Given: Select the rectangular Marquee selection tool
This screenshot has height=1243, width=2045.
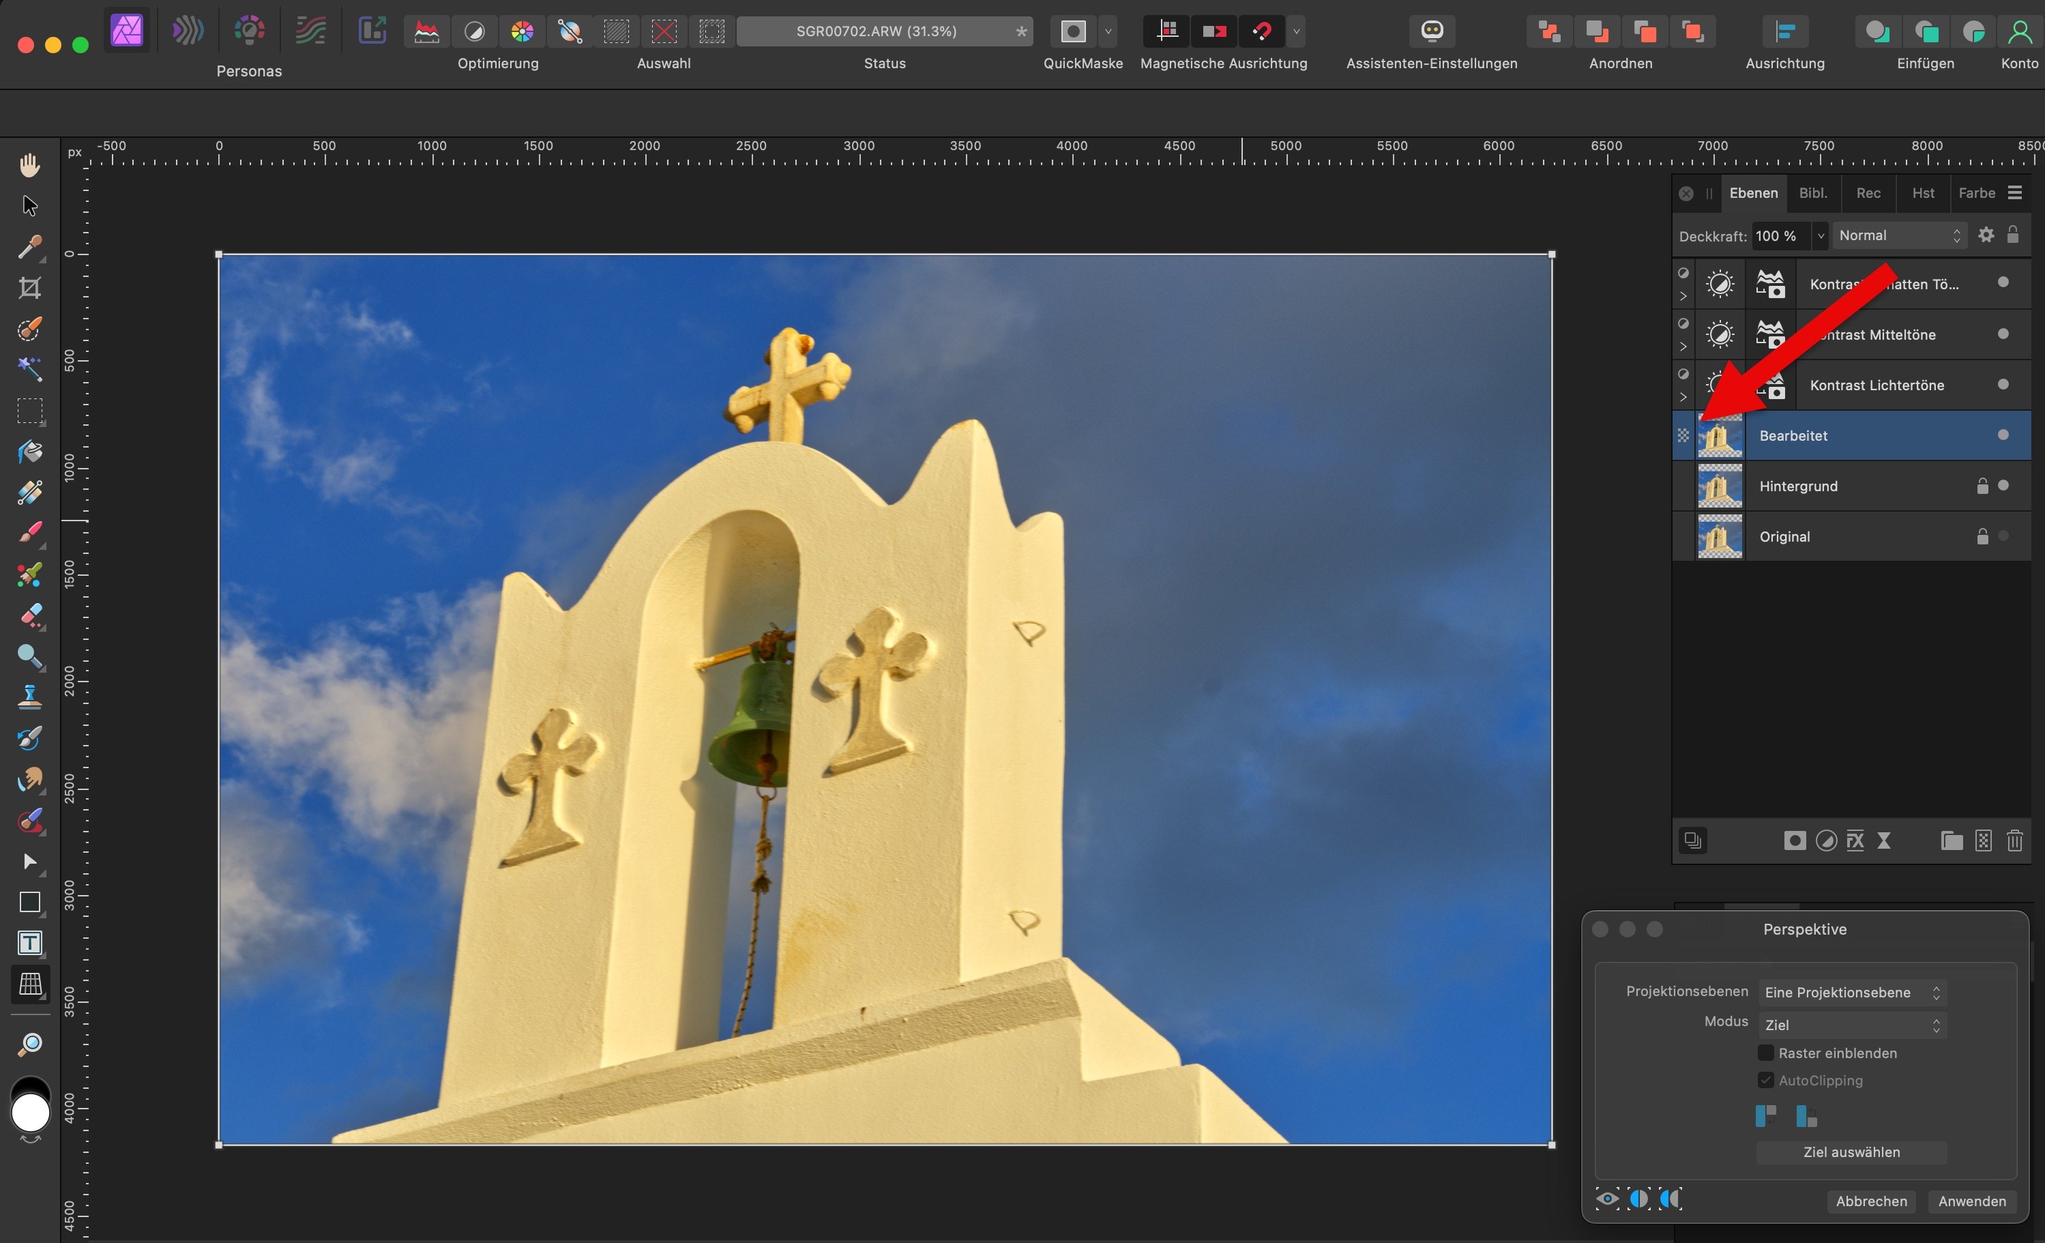Looking at the screenshot, I should pos(30,411).
